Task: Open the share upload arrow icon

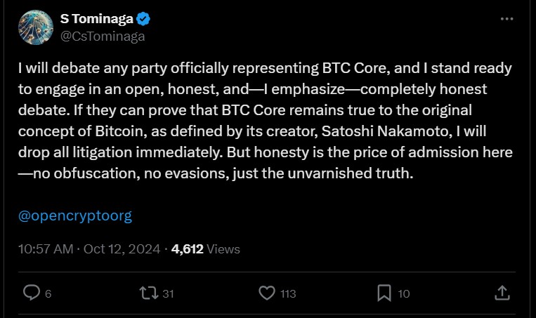Action: (502, 293)
